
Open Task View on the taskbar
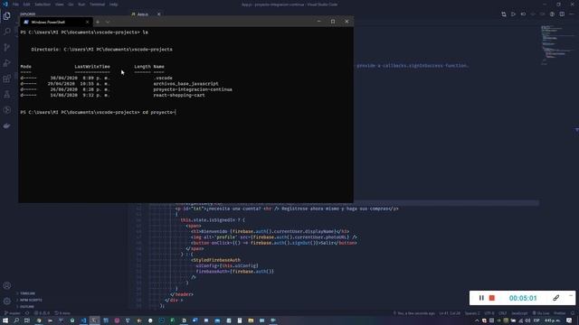pyautogui.click(x=27, y=320)
